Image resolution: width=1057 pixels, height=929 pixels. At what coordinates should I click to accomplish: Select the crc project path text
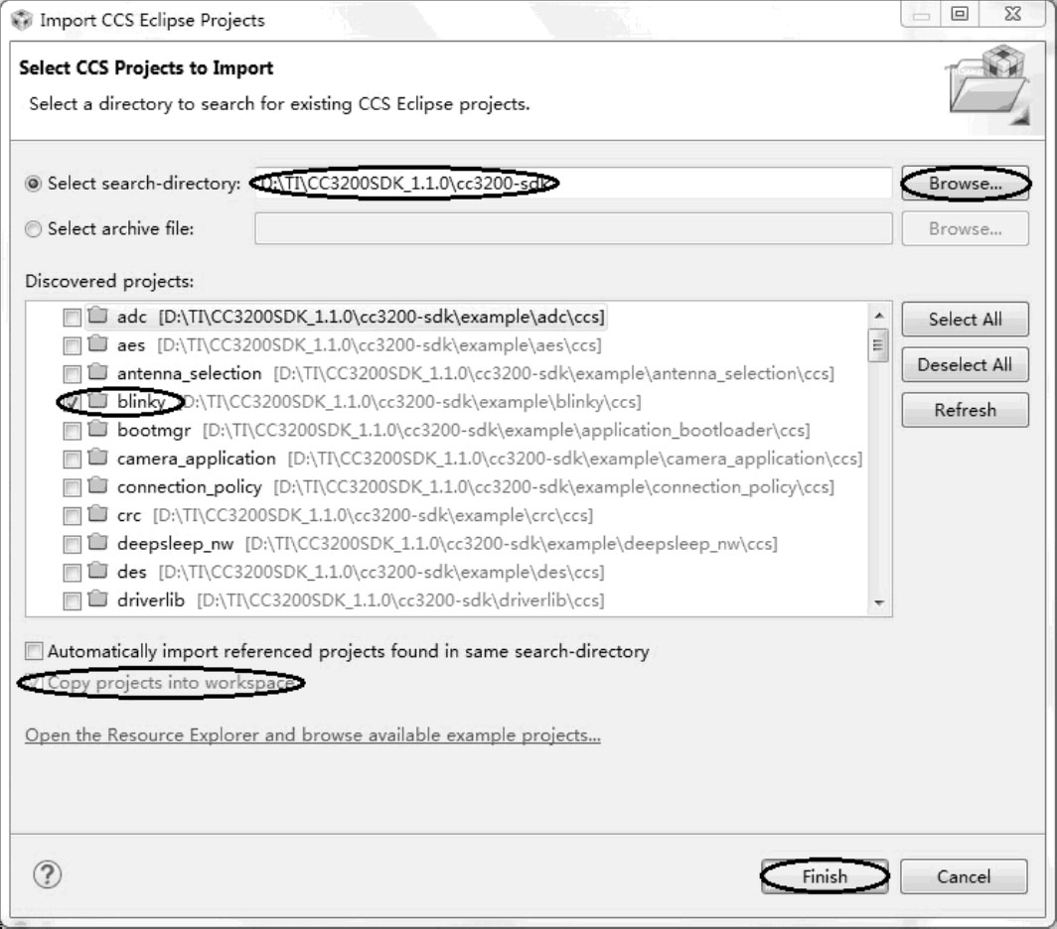[373, 515]
